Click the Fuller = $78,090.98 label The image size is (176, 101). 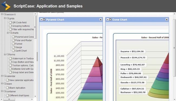(131, 73)
